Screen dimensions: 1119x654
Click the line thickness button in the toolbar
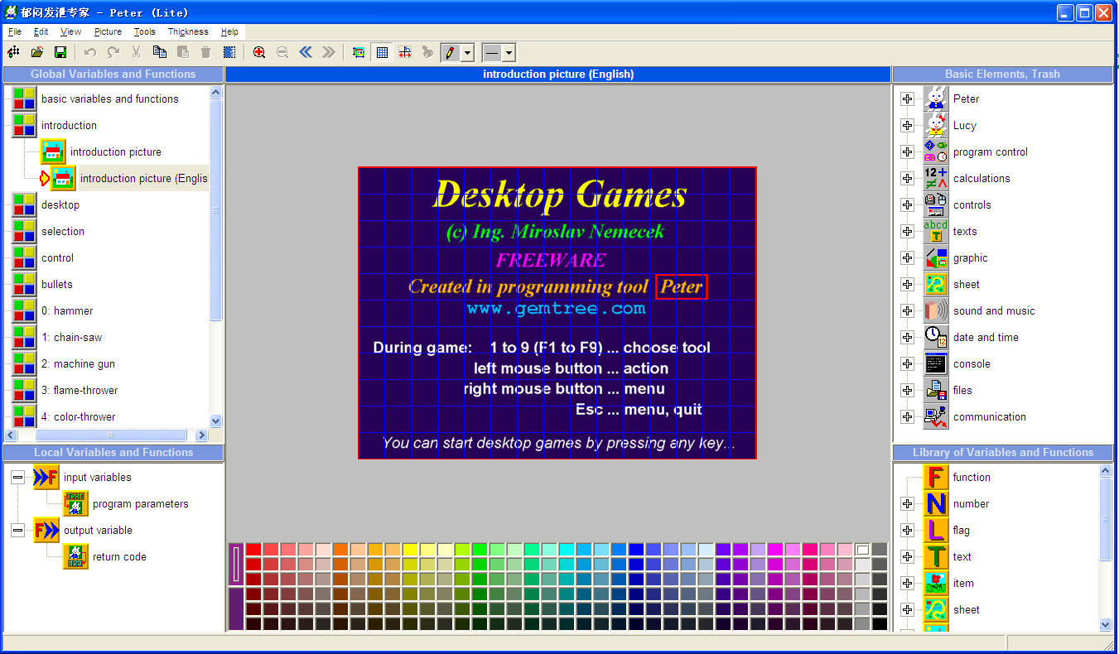coord(493,52)
